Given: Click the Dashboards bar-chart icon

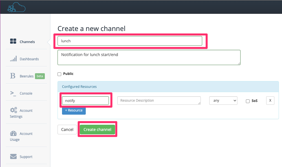Looking at the screenshot, I should 13,59.
